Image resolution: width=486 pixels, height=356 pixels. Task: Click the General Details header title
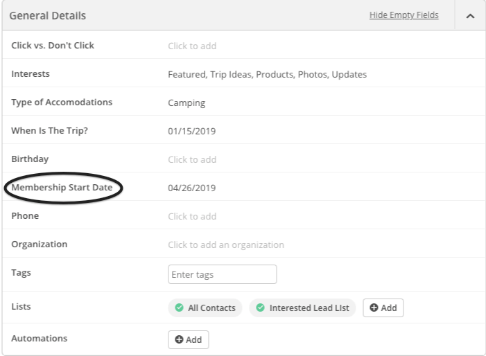click(48, 15)
